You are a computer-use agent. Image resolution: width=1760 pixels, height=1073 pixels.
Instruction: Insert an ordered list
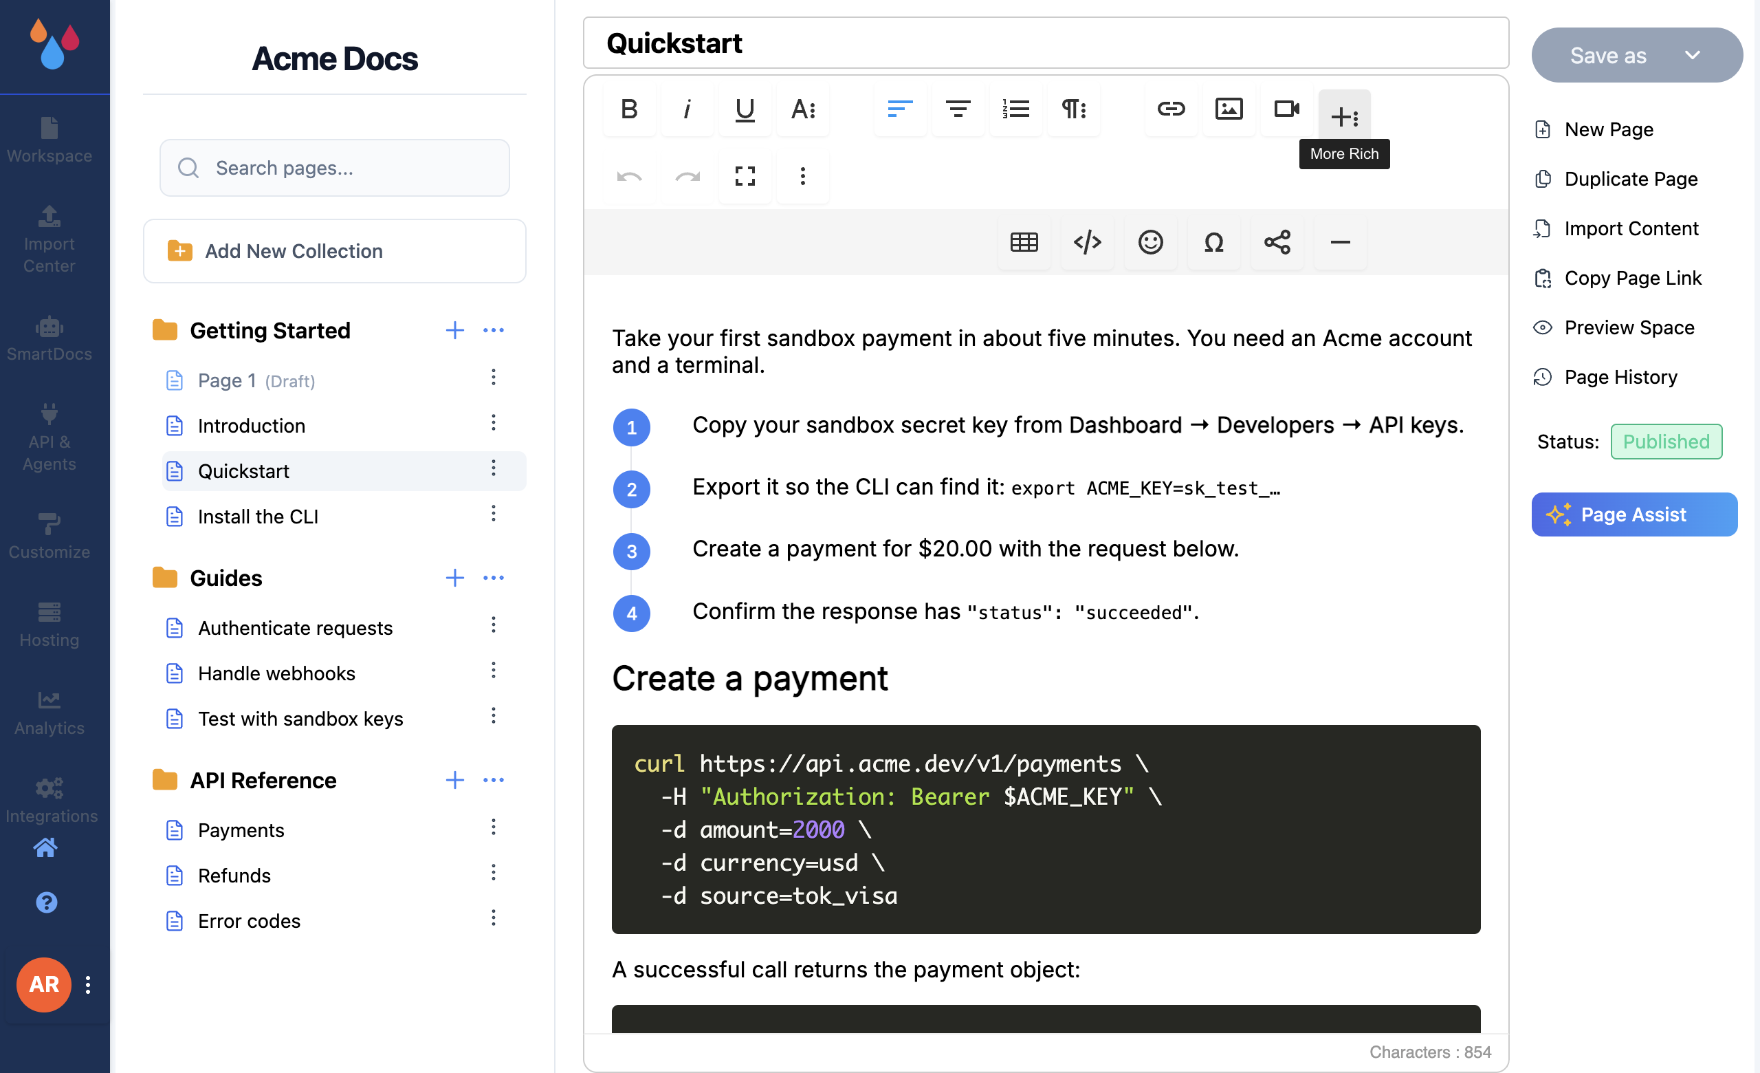[x=1015, y=109]
